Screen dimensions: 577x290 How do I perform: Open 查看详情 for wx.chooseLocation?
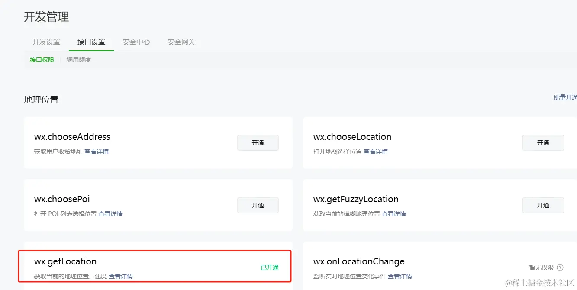click(376, 151)
